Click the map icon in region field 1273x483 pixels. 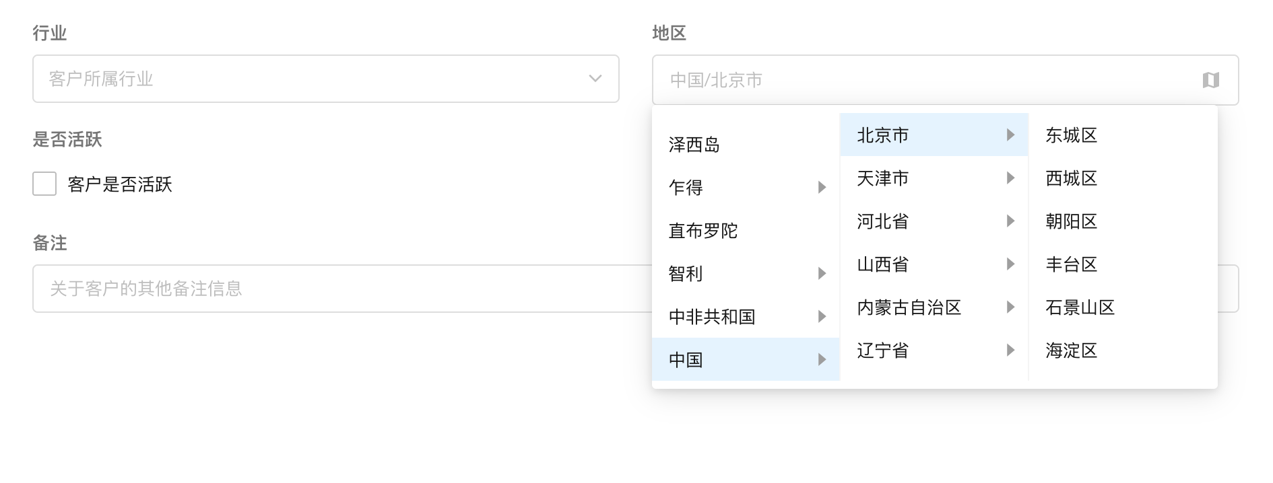[x=1210, y=80]
